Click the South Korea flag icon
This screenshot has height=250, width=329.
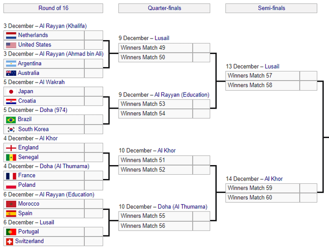pyautogui.click(x=11, y=129)
